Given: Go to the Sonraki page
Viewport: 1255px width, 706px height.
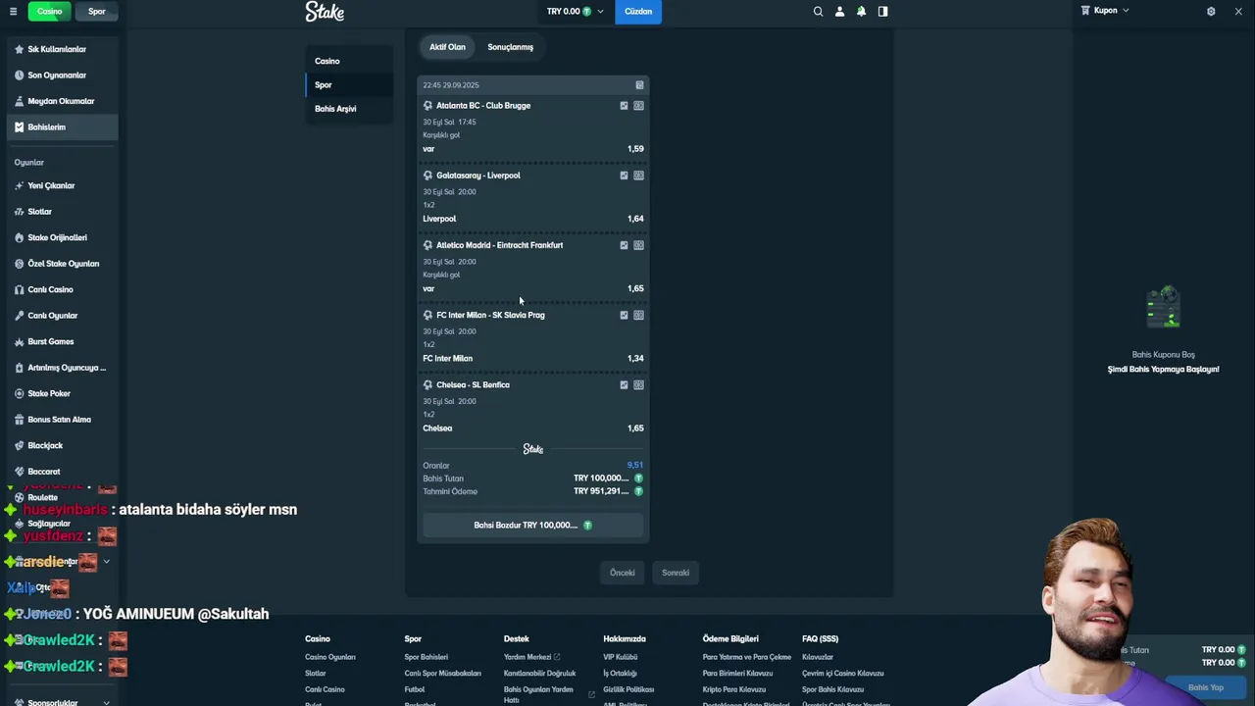Looking at the screenshot, I should [676, 573].
